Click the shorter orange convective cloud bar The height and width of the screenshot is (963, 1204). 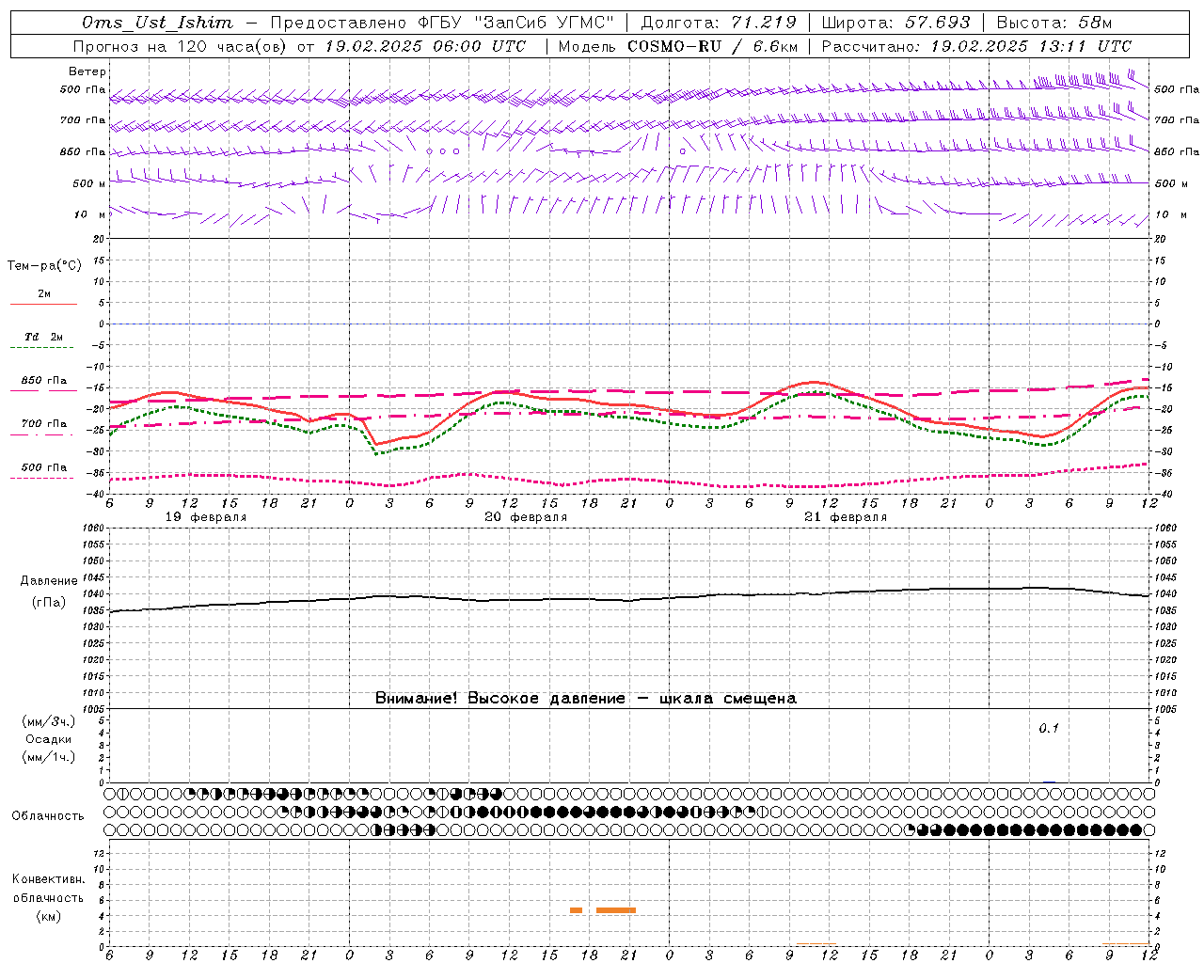(x=577, y=910)
